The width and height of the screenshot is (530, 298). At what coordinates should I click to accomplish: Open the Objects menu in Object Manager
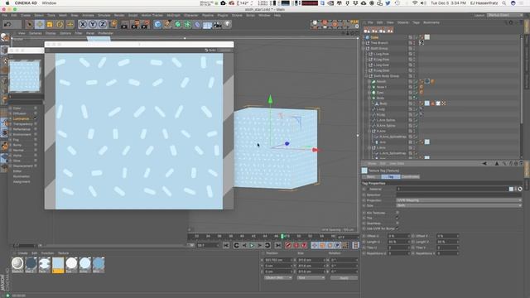[x=403, y=22]
